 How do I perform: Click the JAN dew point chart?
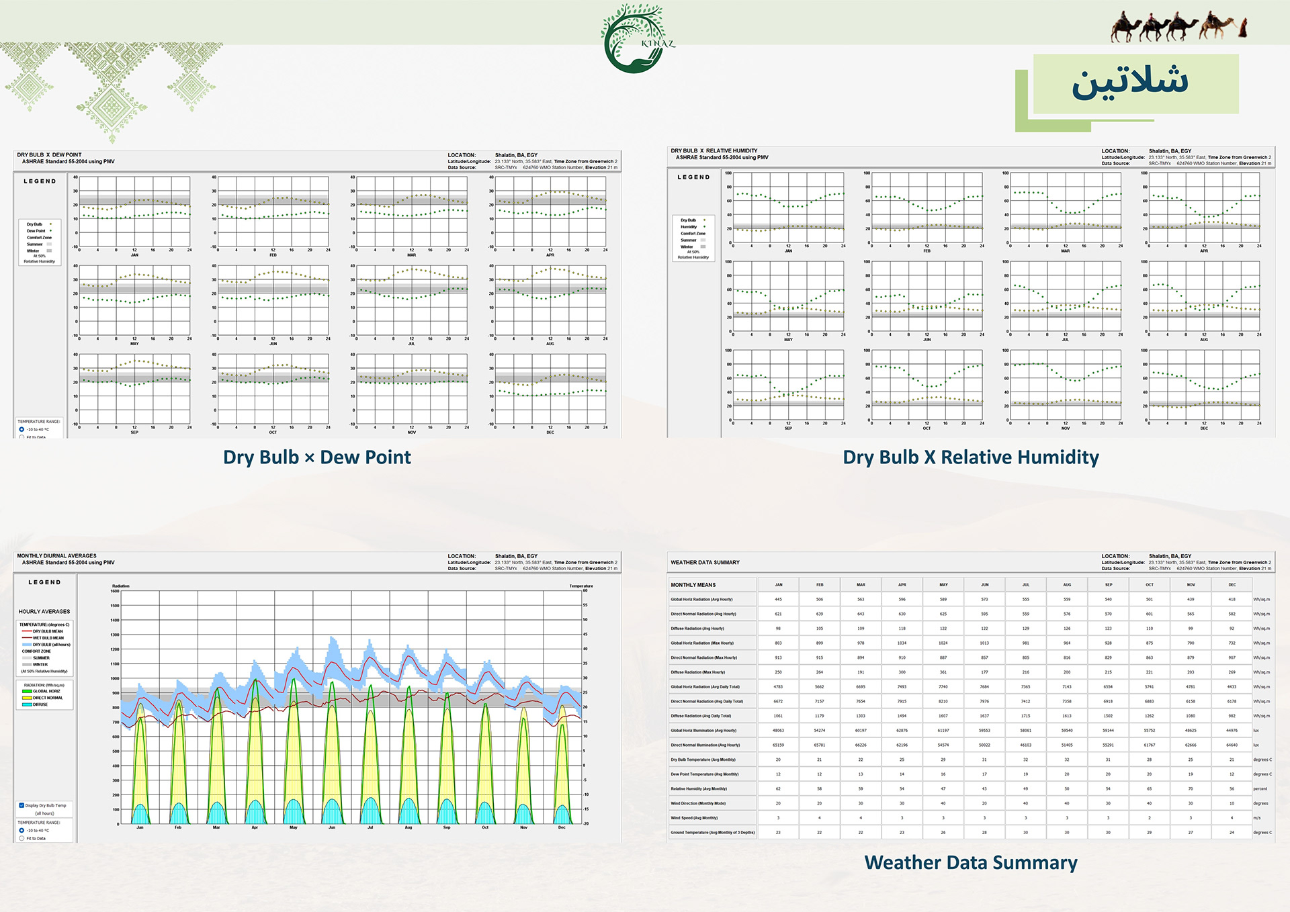[x=134, y=212]
